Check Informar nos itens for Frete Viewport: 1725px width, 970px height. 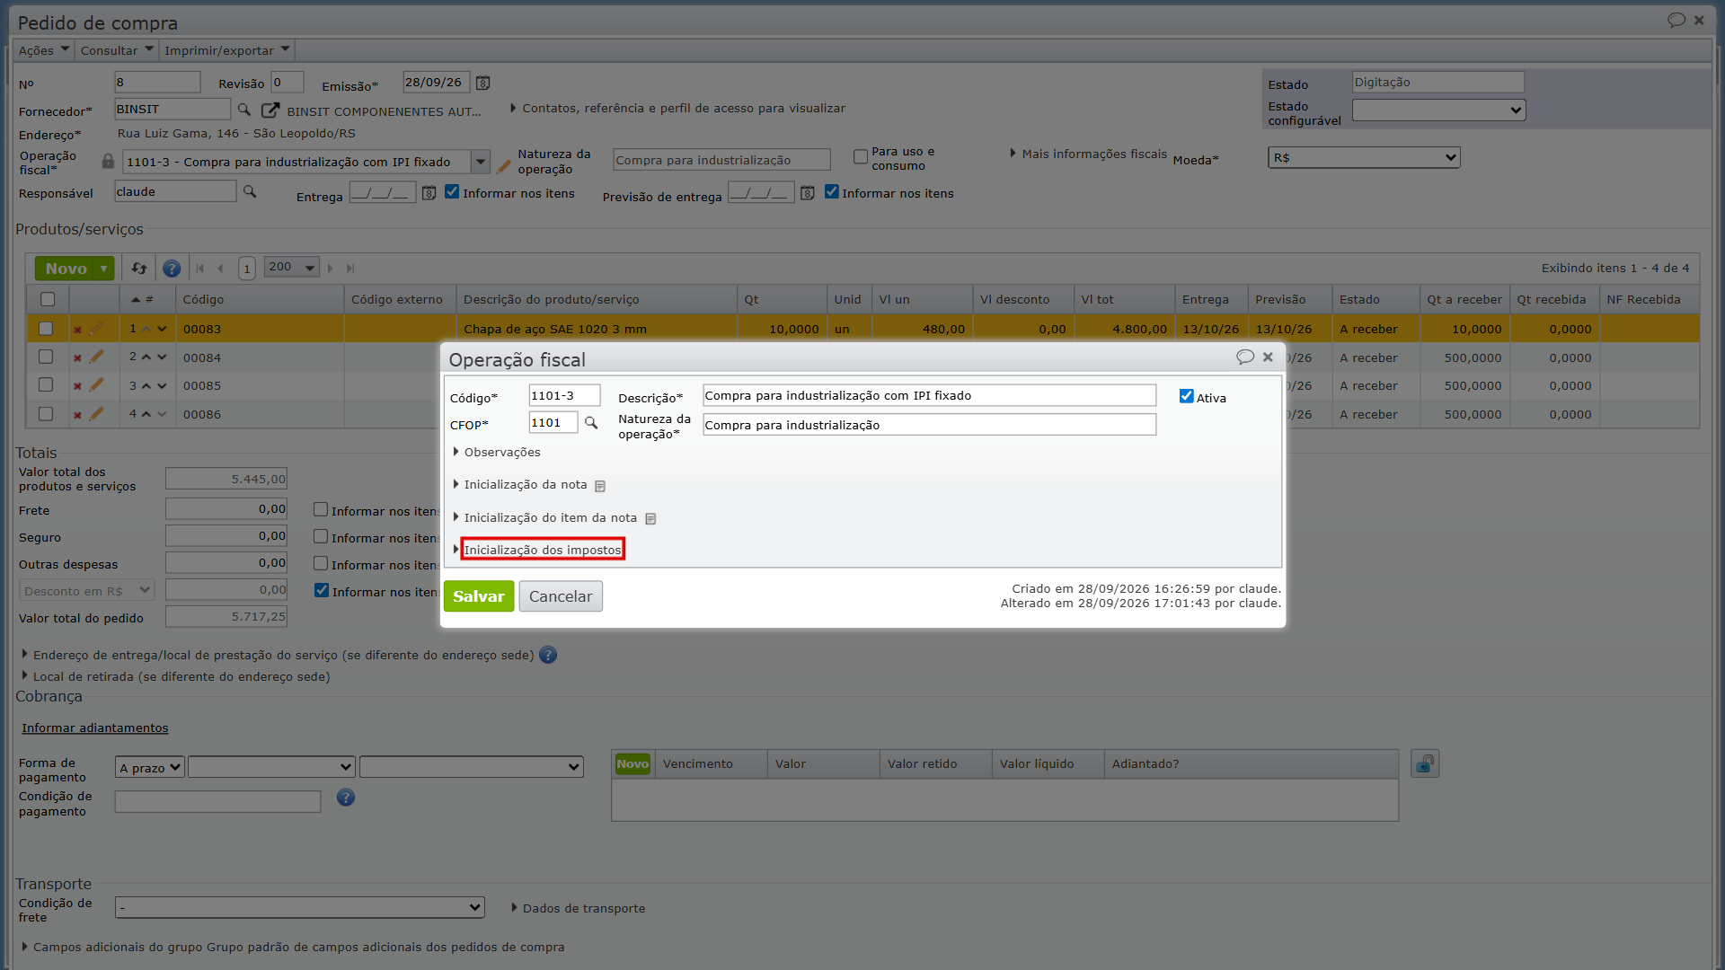click(x=321, y=510)
